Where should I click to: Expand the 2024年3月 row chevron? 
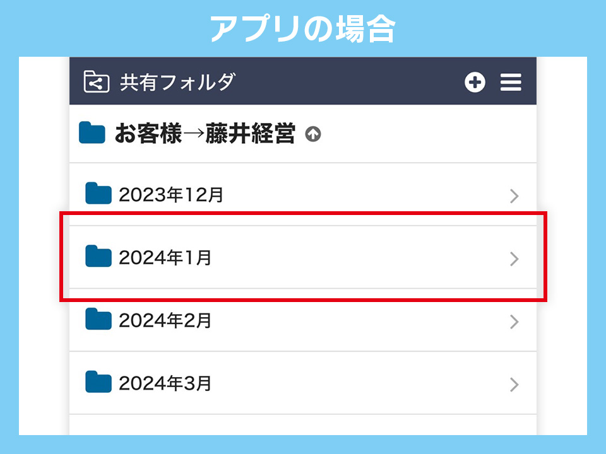point(514,384)
